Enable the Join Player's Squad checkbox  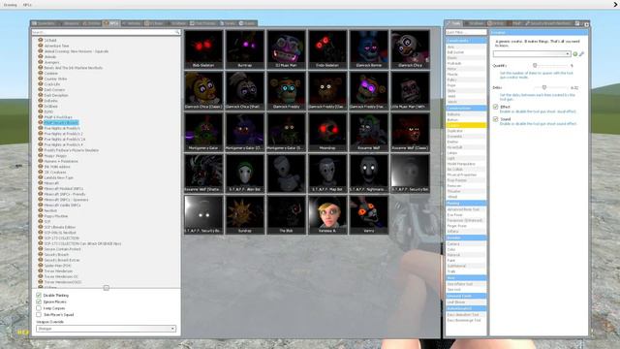(39, 314)
